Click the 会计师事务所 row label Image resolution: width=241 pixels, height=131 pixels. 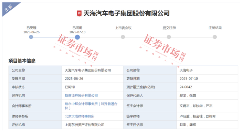click(x=21, y=106)
